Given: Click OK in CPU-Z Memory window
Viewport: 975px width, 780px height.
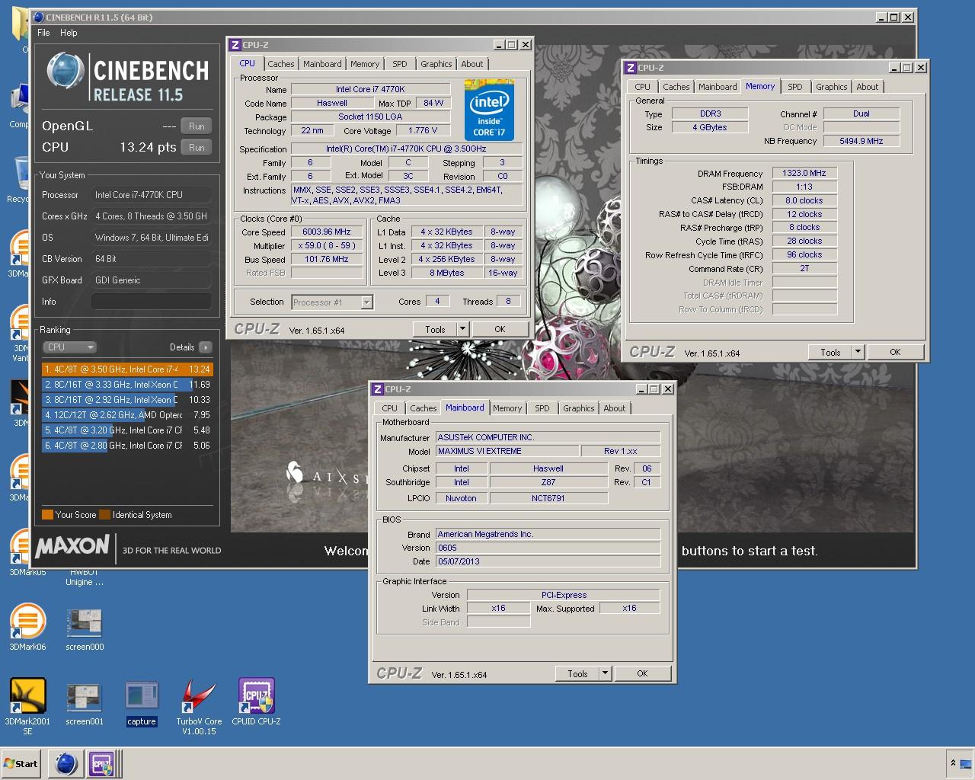Looking at the screenshot, I should [895, 353].
